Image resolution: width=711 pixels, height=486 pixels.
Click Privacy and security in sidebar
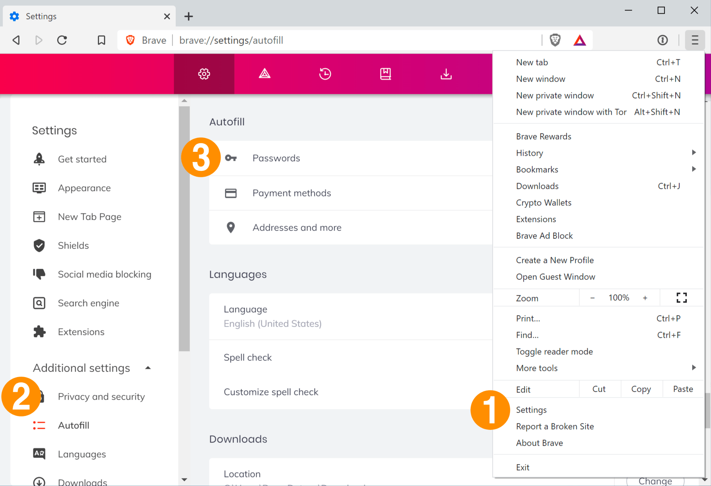coord(101,396)
